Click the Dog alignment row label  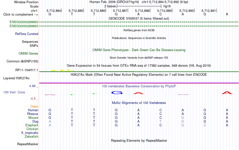click(35, 122)
